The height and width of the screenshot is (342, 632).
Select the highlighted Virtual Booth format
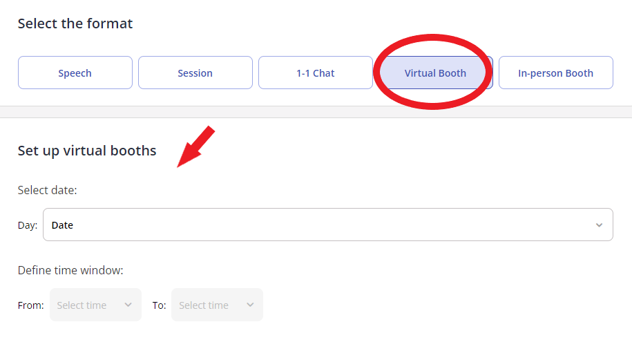(435, 73)
